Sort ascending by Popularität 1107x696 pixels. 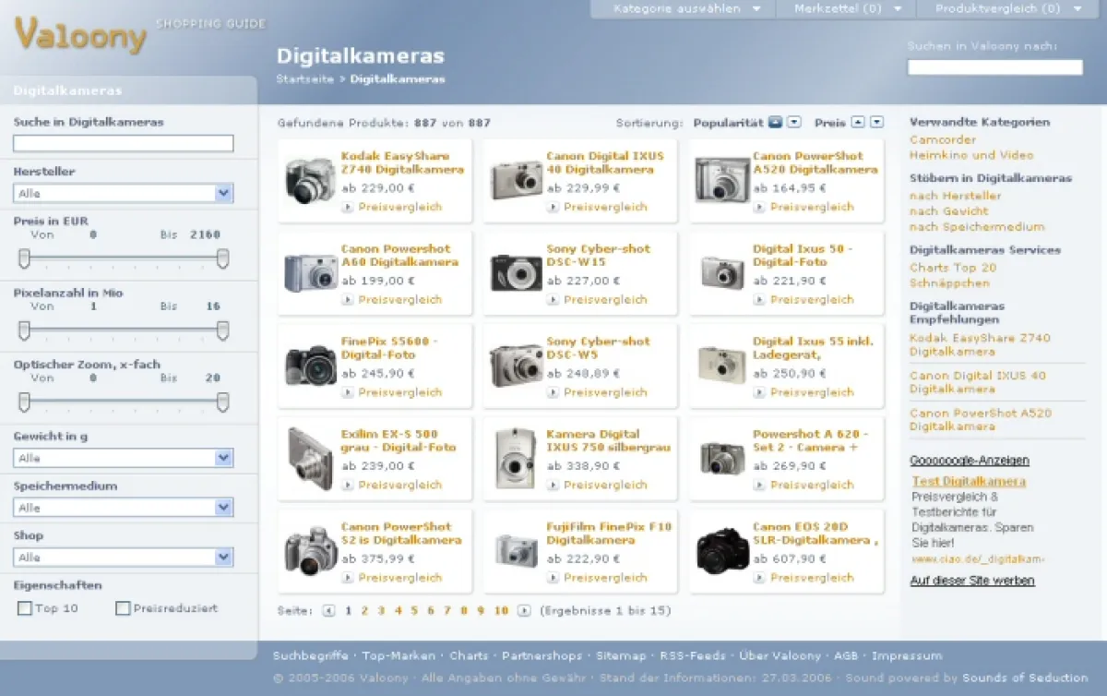774,122
